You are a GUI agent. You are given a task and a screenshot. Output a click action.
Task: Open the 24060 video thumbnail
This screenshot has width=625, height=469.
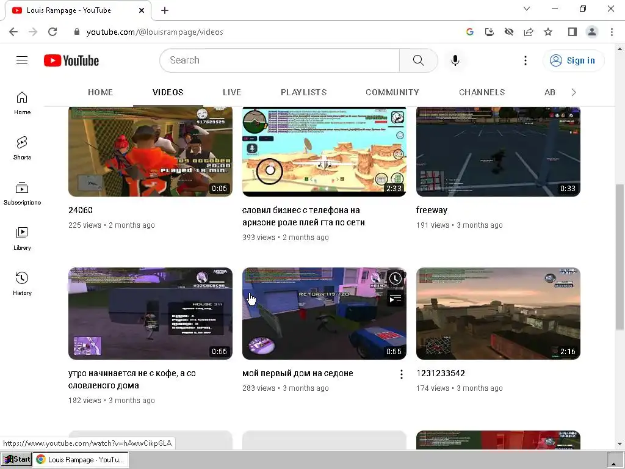pyautogui.click(x=150, y=151)
